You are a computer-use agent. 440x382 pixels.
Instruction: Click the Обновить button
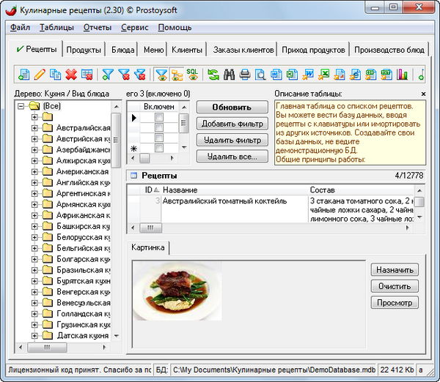point(232,108)
